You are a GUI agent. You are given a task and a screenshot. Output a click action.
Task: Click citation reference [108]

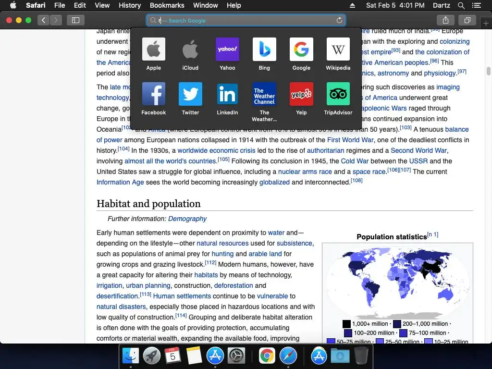[357, 181]
